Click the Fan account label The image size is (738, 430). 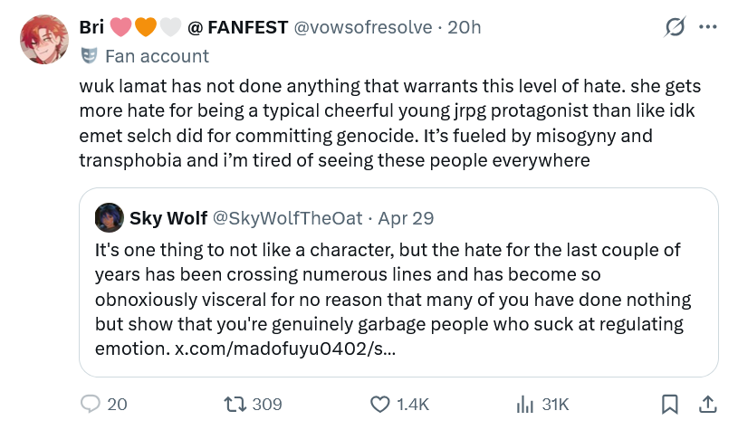pyautogui.click(x=157, y=56)
